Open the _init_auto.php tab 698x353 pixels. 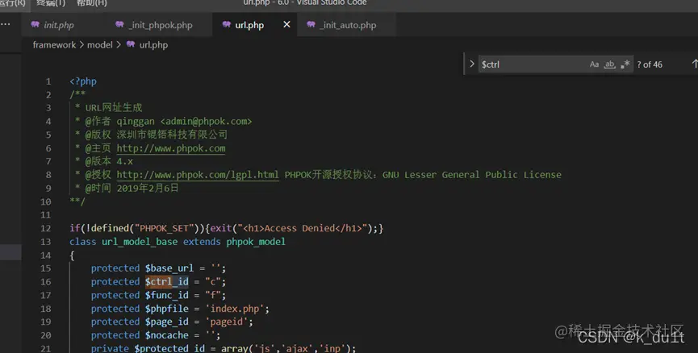[x=347, y=25]
